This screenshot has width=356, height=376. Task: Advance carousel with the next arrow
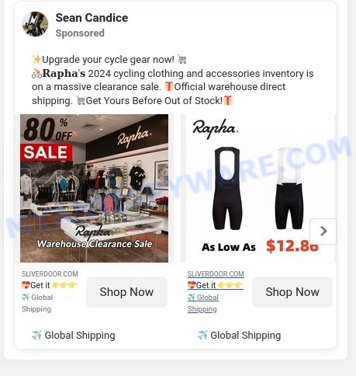(323, 231)
